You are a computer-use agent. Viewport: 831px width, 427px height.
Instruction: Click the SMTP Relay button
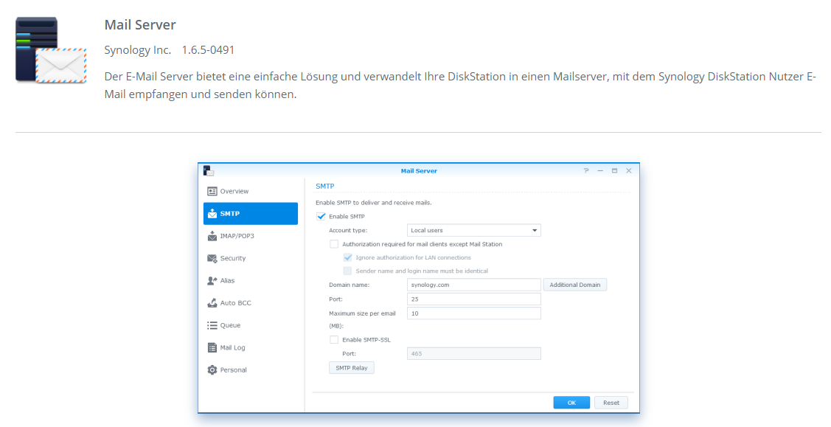tap(352, 368)
